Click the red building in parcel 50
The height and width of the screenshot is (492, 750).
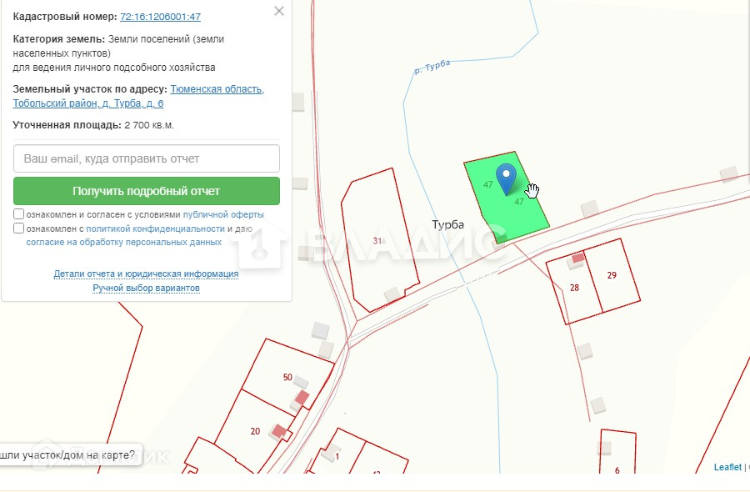point(302,397)
